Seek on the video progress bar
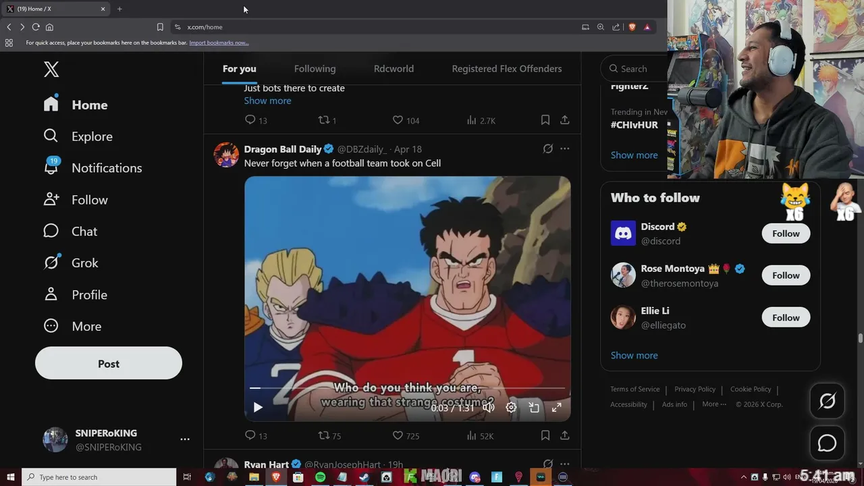864x486 pixels. [x=407, y=388]
